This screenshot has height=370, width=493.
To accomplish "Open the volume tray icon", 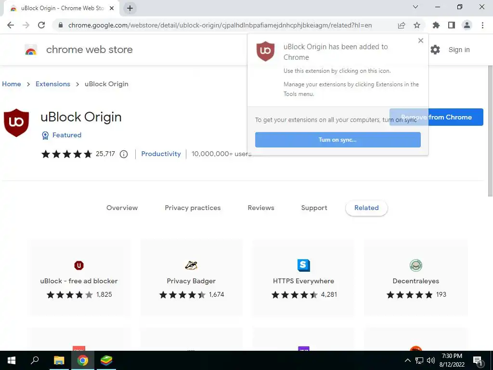I will coord(431,360).
